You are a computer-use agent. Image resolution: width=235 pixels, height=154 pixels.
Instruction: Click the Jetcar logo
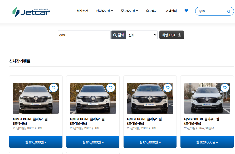pyautogui.click(x=31, y=12)
